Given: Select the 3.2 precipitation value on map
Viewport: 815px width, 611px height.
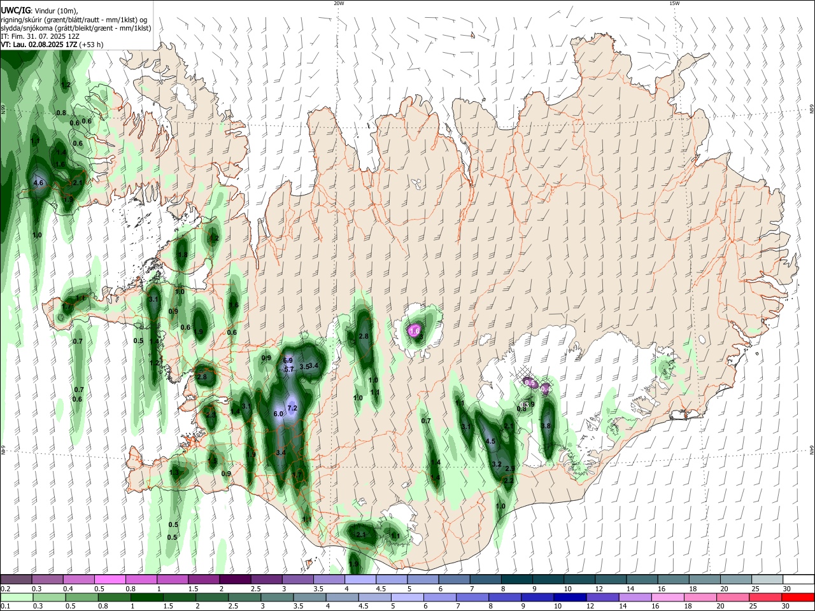Looking at the screenshot, I should [497, 464].
